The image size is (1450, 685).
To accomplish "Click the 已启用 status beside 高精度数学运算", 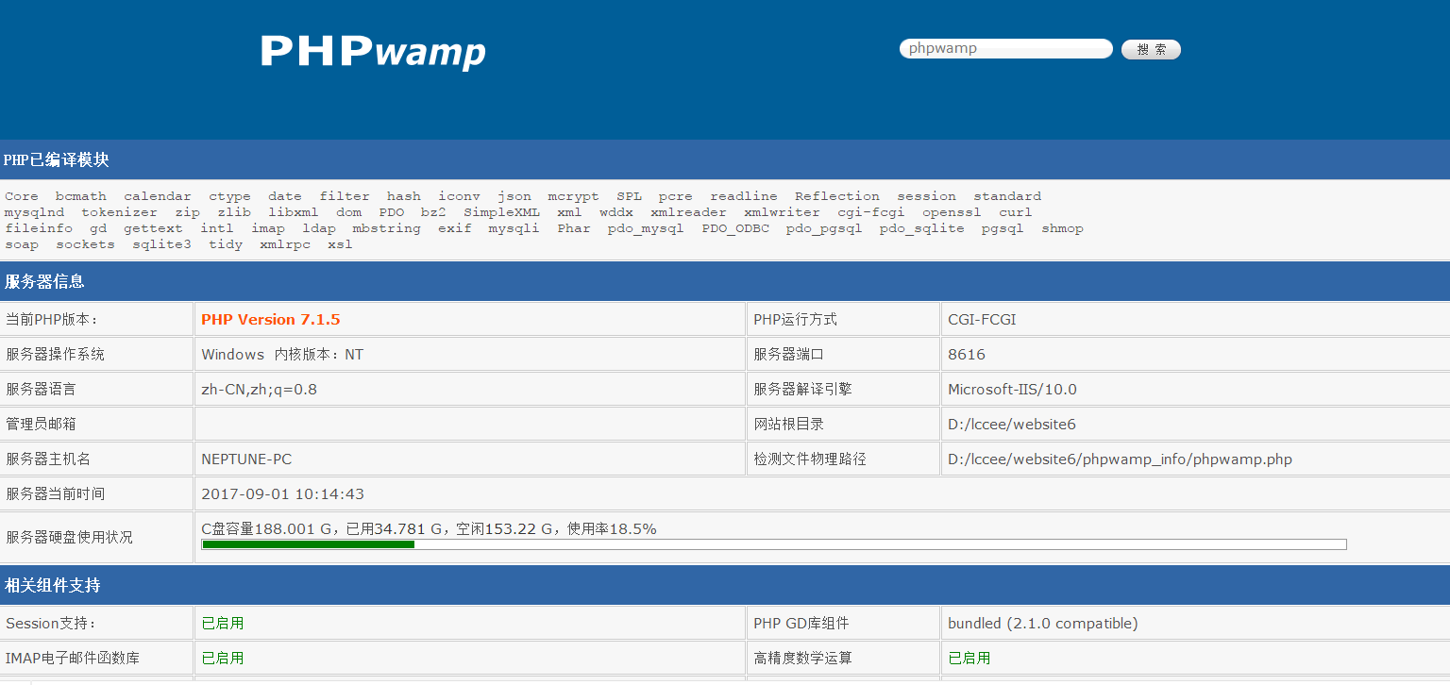I will click(x=969, y=659).
